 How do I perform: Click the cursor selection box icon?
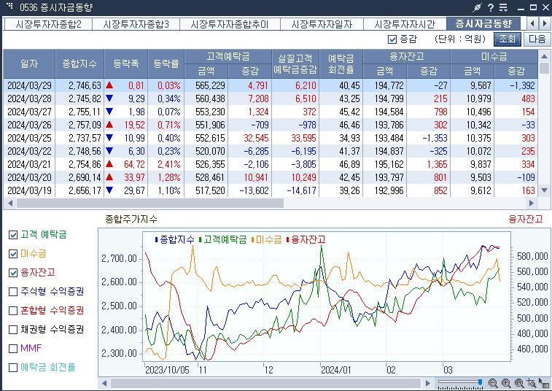coord(544,383)
